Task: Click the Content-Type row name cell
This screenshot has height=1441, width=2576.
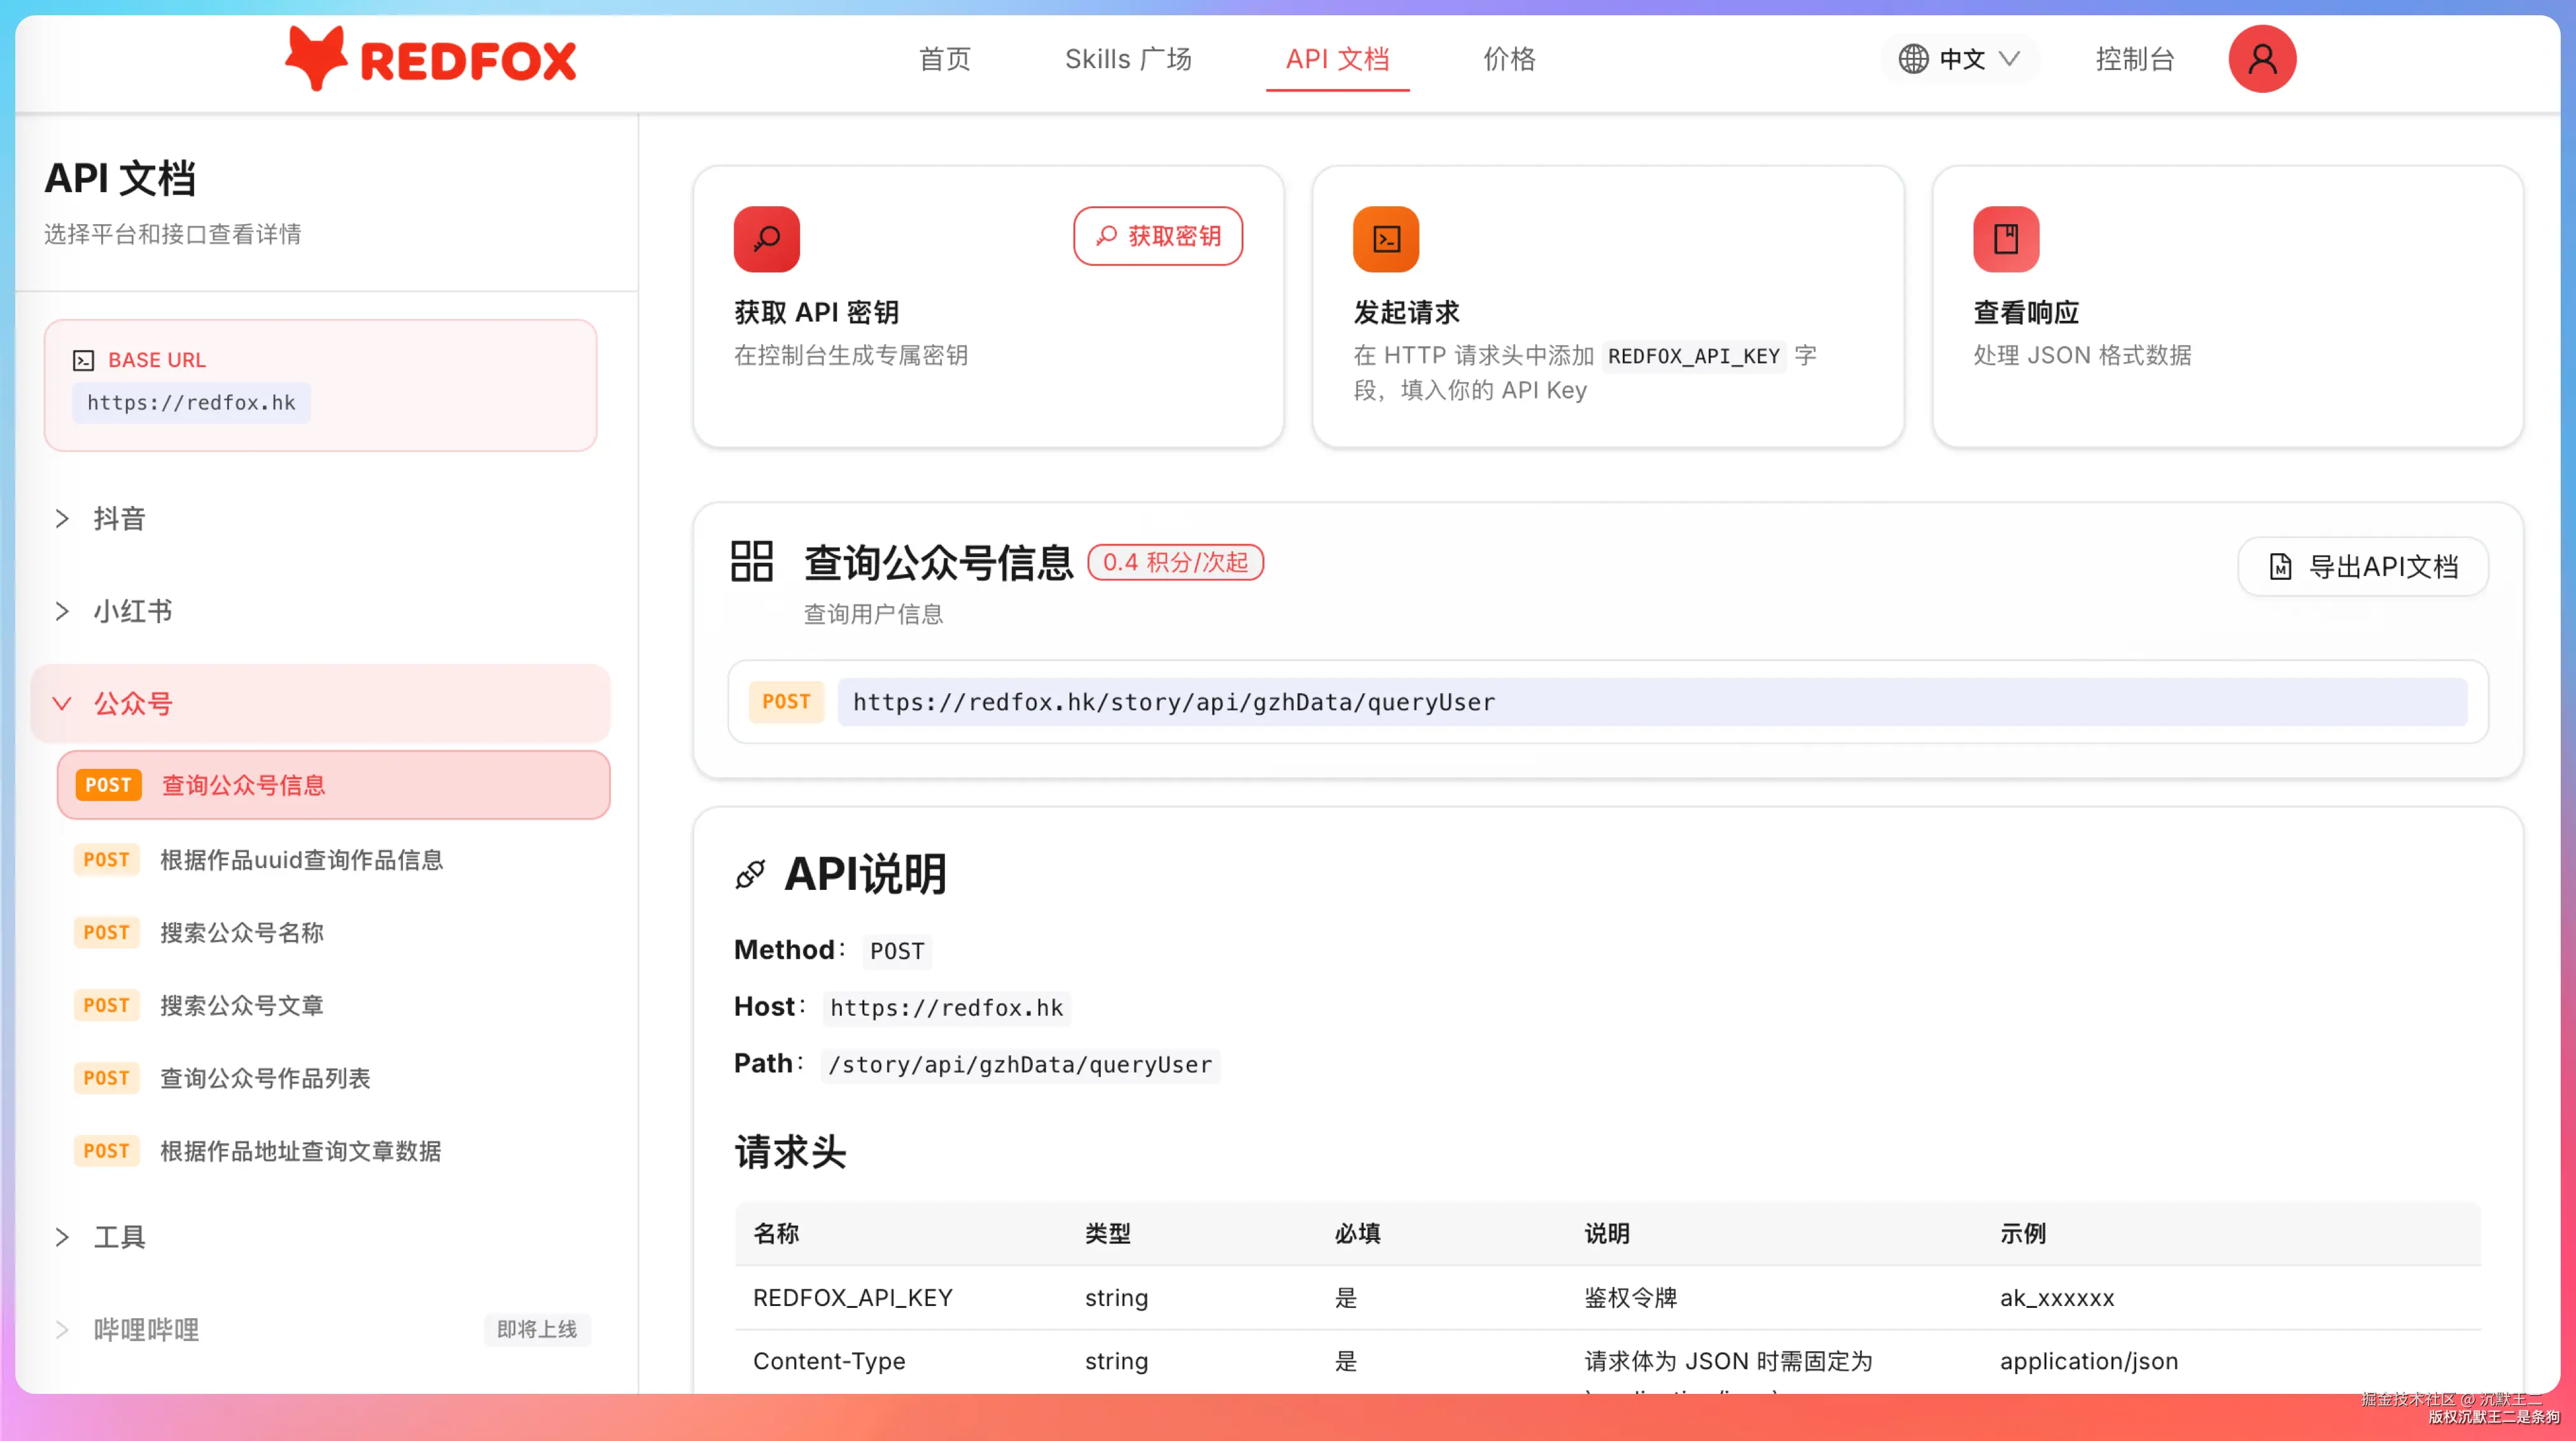Action: [829, 1361]
